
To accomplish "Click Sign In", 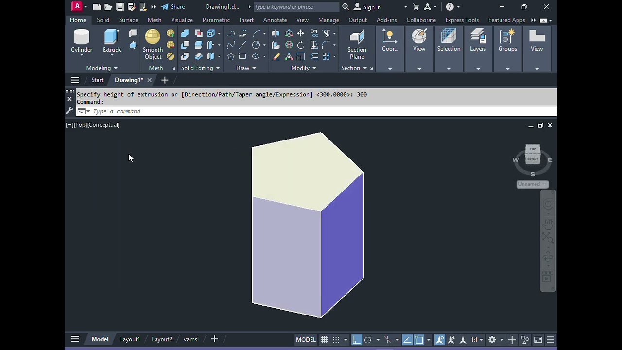I will click(x=367, y=7).
